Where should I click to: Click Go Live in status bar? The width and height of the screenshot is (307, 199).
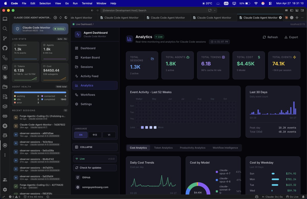click(x=292, y=197)
